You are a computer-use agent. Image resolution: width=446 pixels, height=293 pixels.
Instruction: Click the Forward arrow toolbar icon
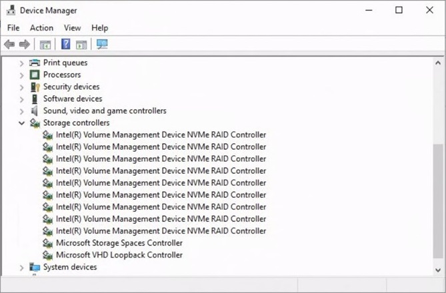pos(24,45)
